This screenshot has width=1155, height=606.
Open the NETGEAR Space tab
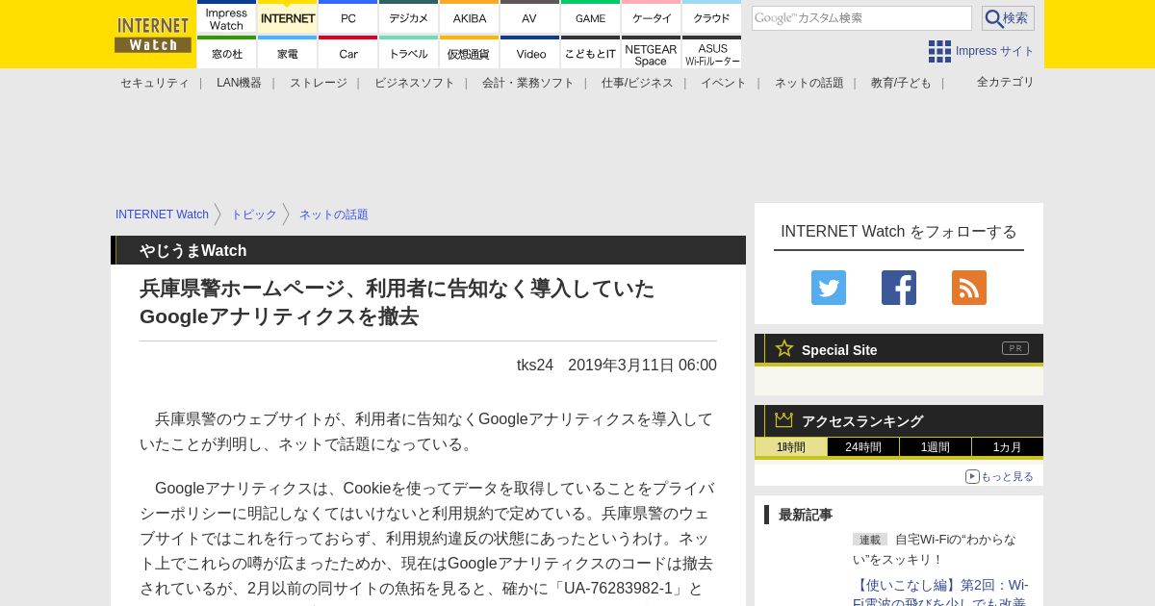[651, 53]
